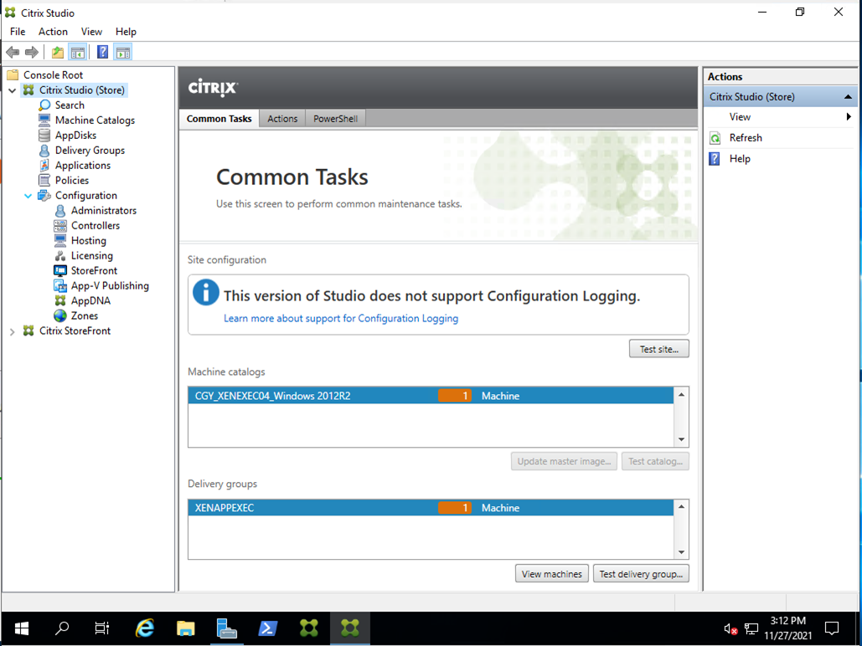Click the View machines button

[552, 574]
